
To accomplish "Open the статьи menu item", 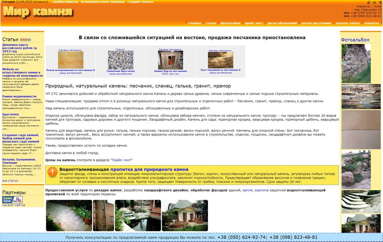I will click(211, 23).
